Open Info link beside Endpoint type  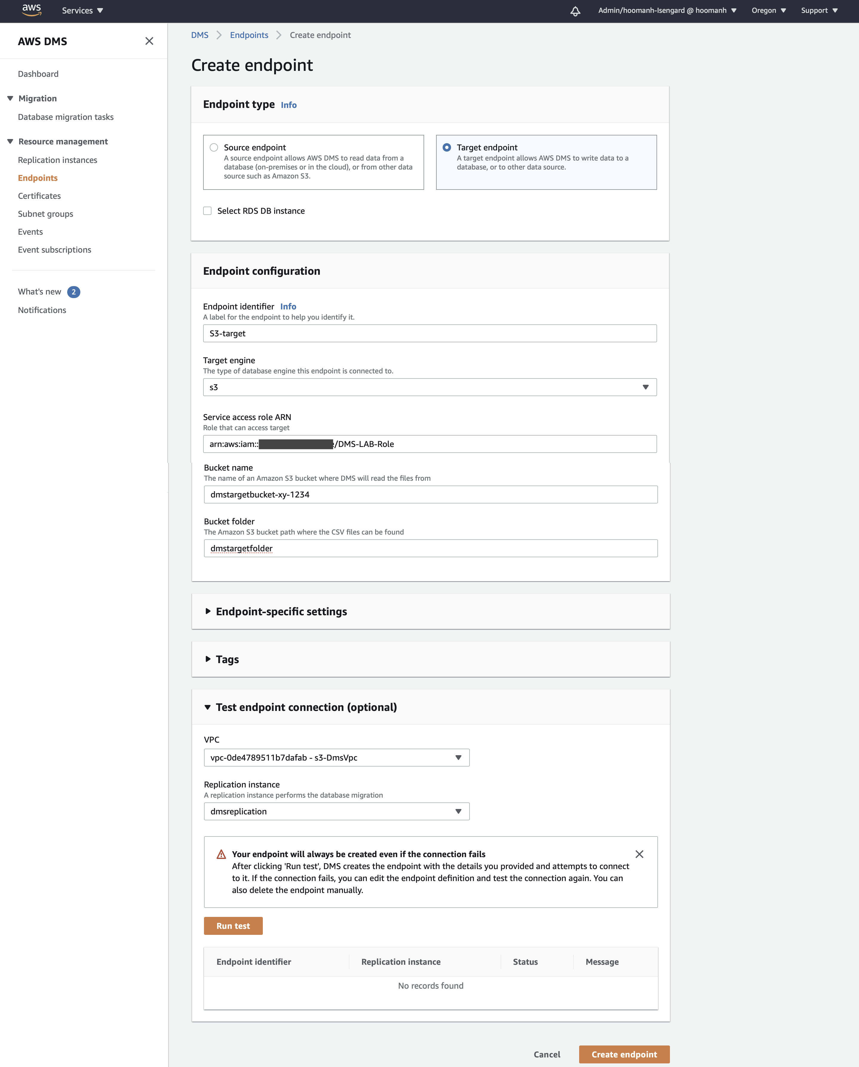click(289, 105)
